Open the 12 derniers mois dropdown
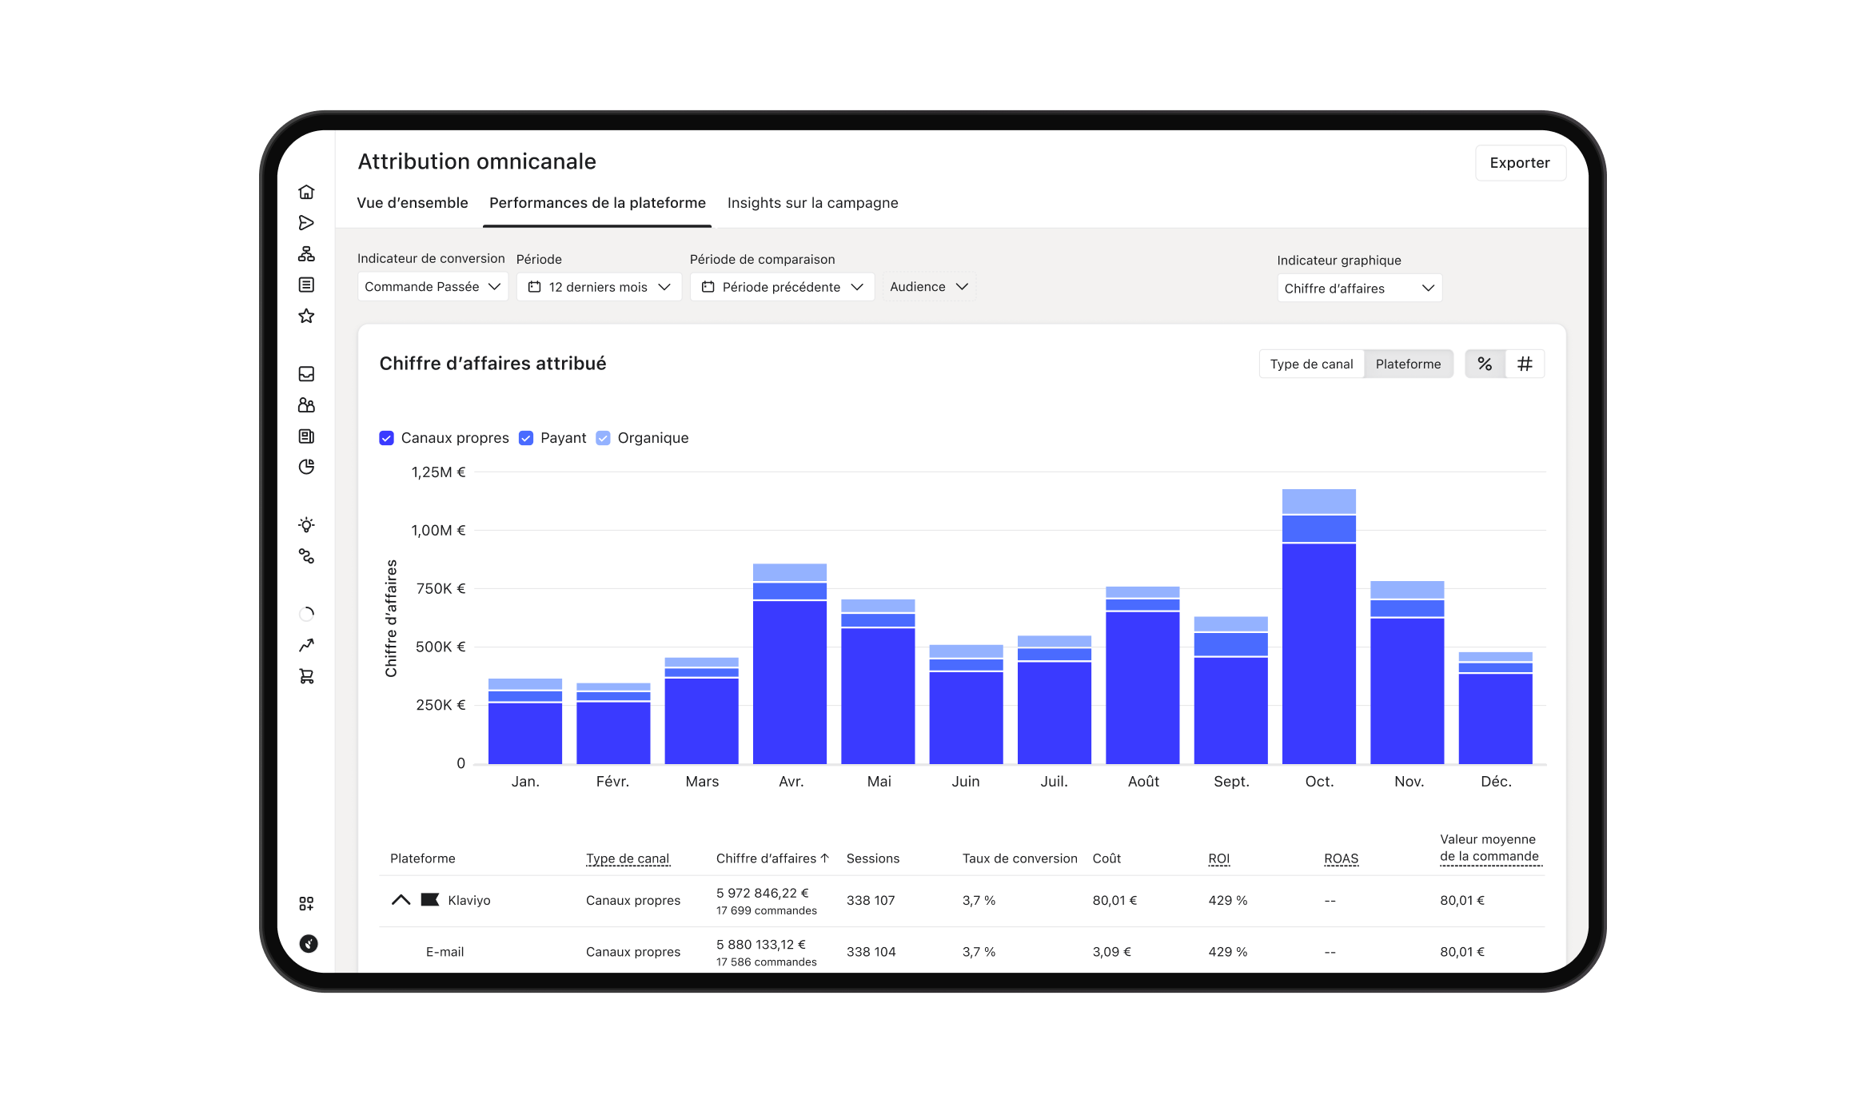The image size is (1866, 1103). [x=599, y=287]
